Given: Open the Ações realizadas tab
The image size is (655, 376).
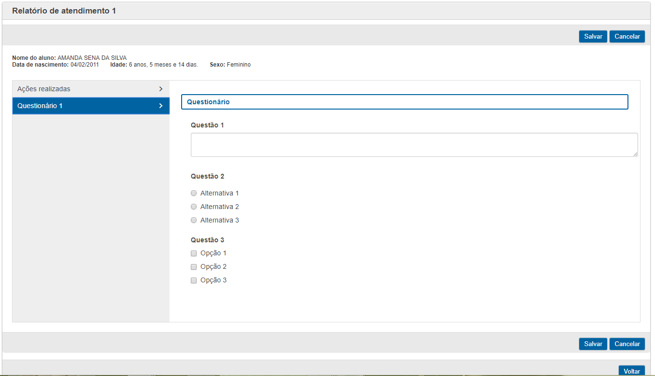Looking at the screenshot, I should [91, 89].
